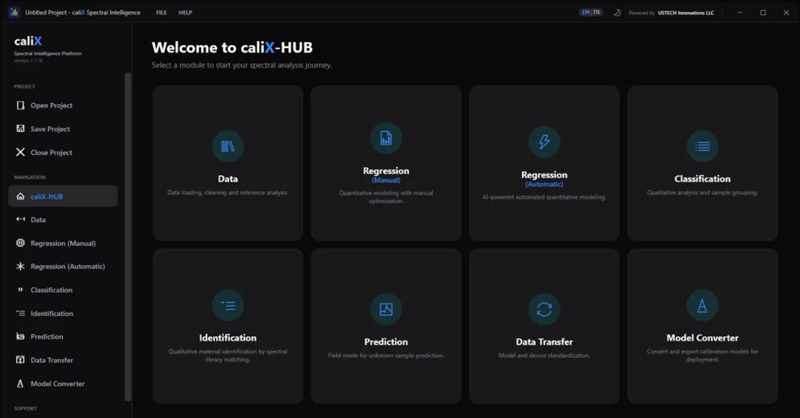Go to caliX-HUB navigation item

(x=63, y=196)
